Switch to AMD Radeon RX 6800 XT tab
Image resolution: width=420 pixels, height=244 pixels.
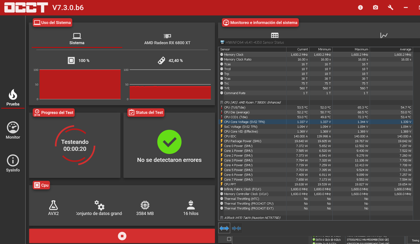tap(167, 39)
